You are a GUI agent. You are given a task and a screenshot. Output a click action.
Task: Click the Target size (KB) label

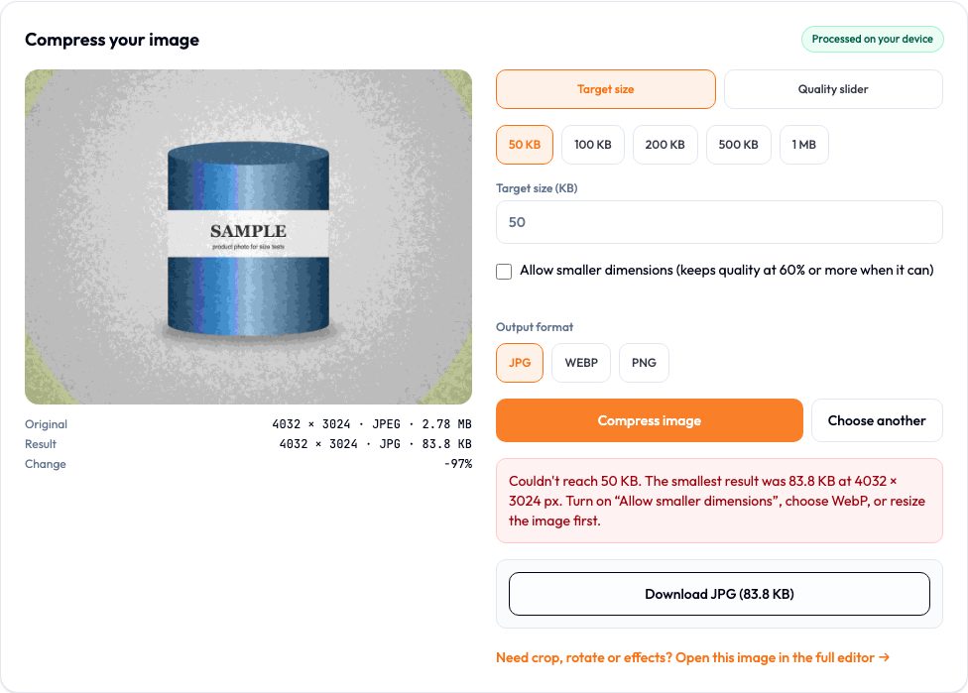(537, 188)
